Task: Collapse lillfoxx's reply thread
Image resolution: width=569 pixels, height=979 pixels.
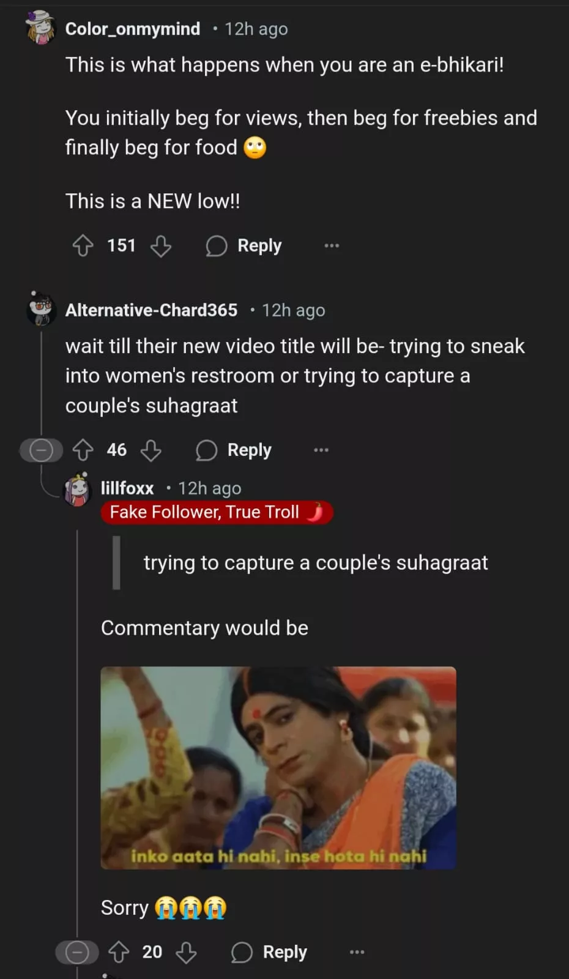Action: tap(76, 952)
